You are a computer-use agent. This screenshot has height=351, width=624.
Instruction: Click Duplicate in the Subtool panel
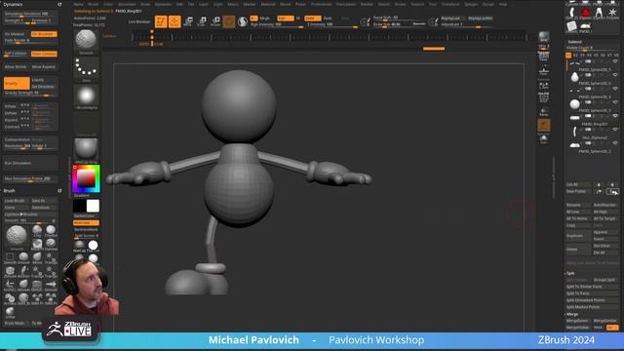click(x=578, y=236)
